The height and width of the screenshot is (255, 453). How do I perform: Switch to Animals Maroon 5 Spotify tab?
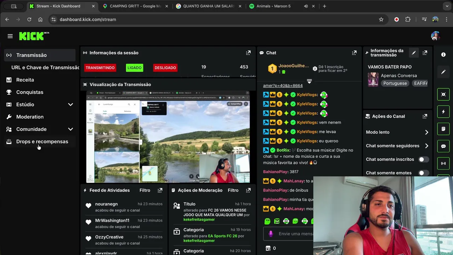point(281,6)
